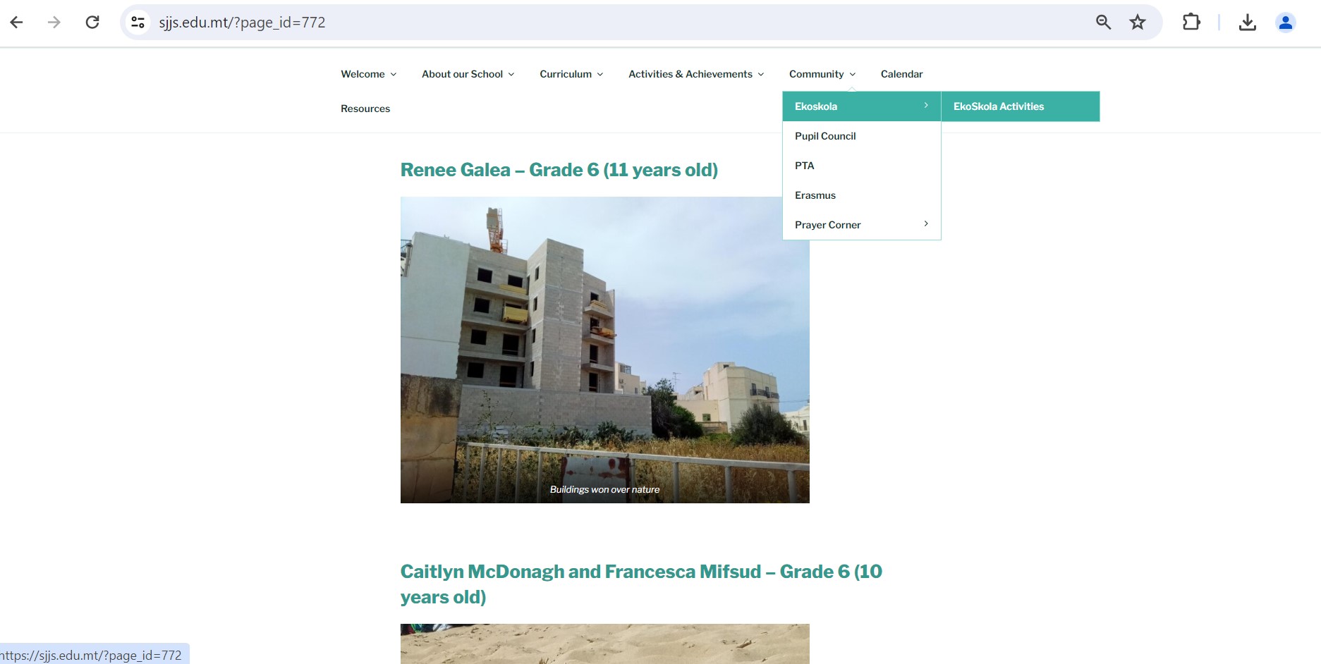
Task: Select EkoSkola Activities submenu item
Action: pos(998,106)
